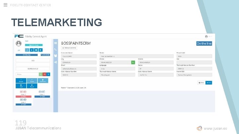Click the Hold call control button
The width and height of the screenshot is (239, 134).
click(21, 86)
